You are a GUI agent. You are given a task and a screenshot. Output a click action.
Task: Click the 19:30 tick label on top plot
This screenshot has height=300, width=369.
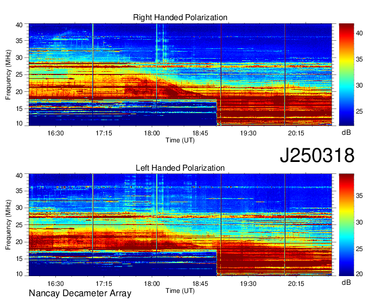(x=249, y=133)
